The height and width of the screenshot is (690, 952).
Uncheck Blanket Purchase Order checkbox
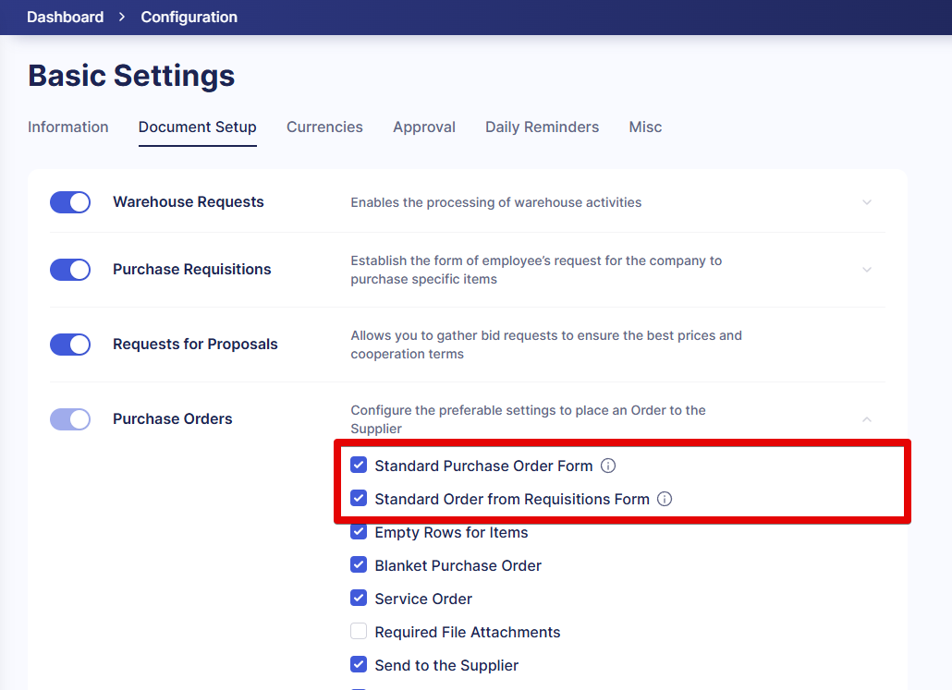pyautogui.click(x=359, y=565)
